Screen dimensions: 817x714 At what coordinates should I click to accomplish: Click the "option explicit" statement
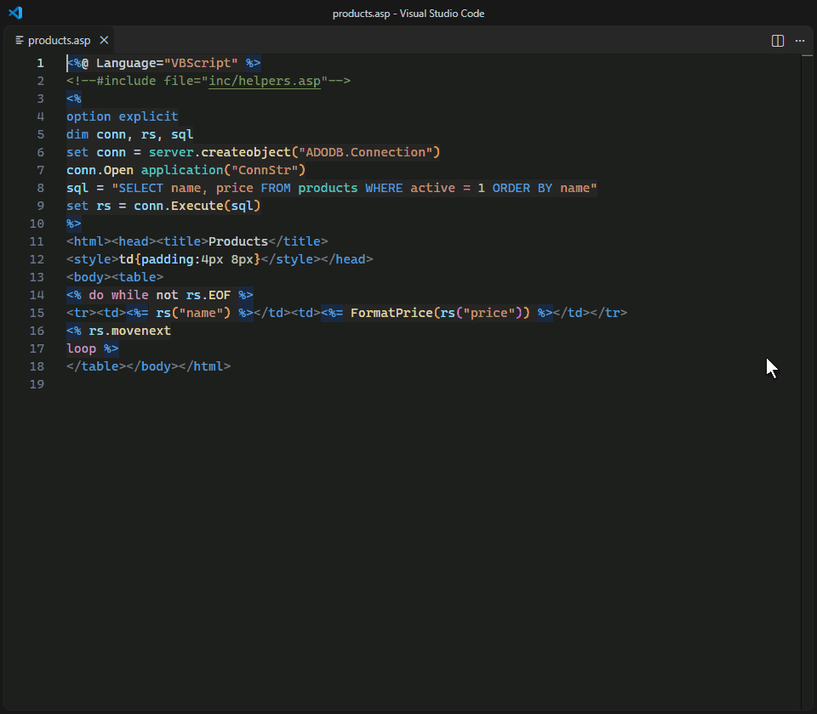tap(122, 116)
